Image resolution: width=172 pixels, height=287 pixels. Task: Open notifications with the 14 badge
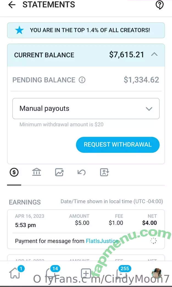(x=51, y=273)
